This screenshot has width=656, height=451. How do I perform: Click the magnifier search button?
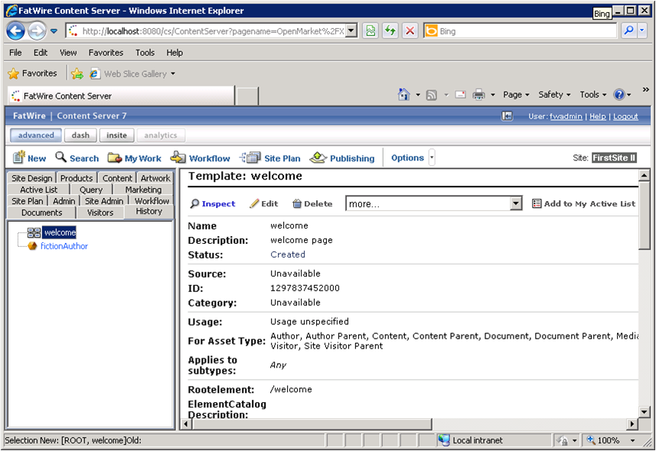pyautogui.click(x=628, y=31)
